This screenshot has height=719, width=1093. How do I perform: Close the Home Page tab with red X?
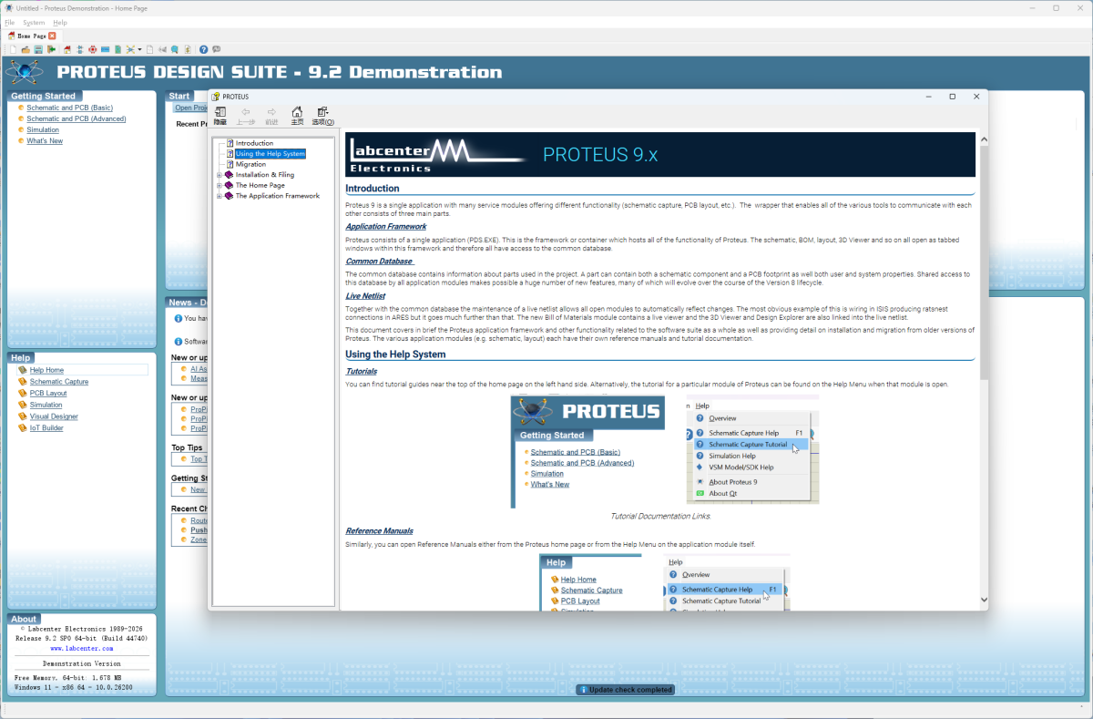coord(52,36)
